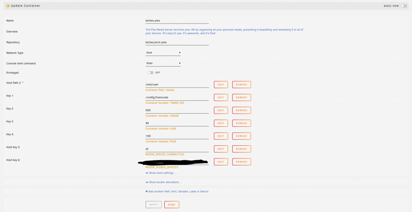Viewport: 412px width, 212px height.
Task: Edit the Host Path 2 entry
Action: [221, 84]
